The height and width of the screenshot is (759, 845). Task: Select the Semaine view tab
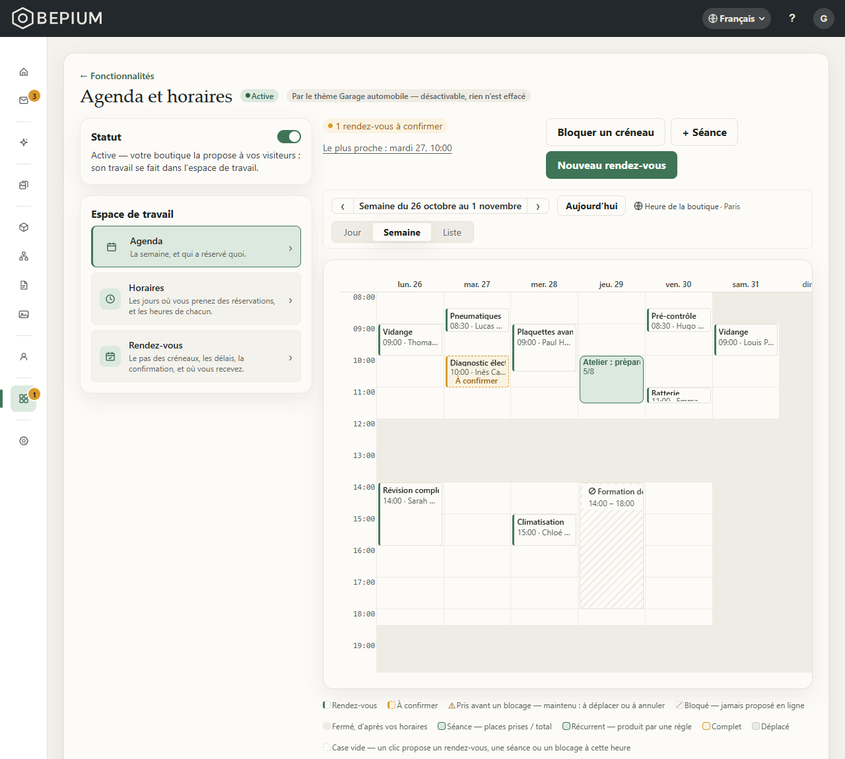(x=402, y=232)
